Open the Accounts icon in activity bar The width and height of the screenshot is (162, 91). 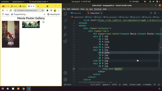(x=65, y=73)
